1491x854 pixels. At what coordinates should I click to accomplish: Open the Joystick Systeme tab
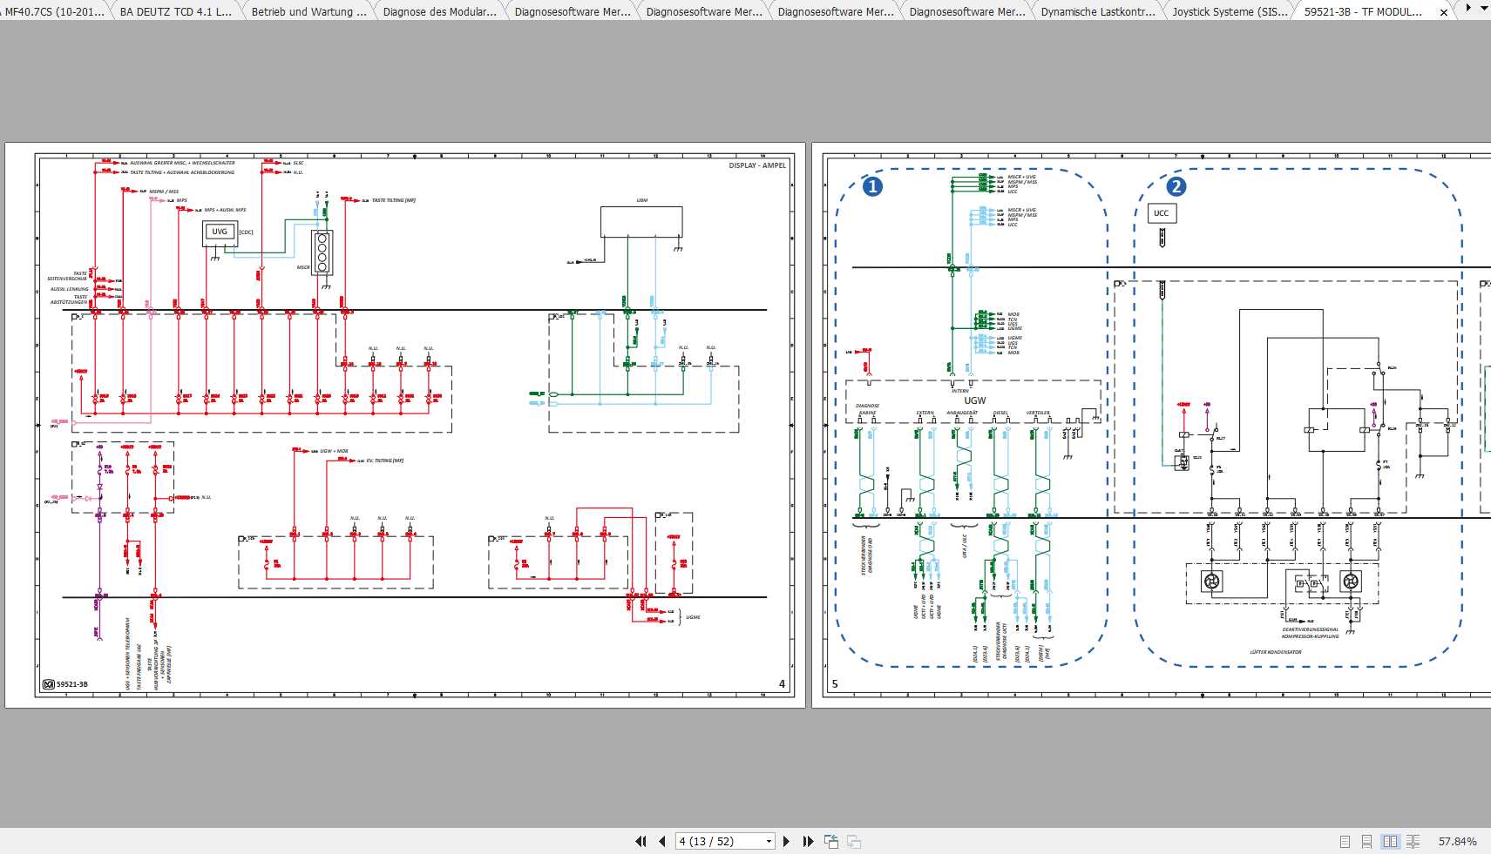[1229, 11]
